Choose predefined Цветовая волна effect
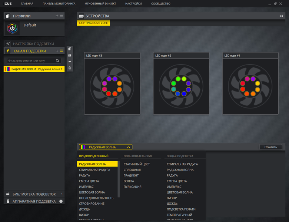The image size is (289, 222). click(x=92, y=192)
